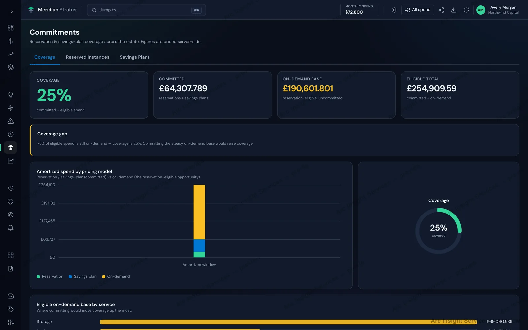
Task: Open the trending-up arrow icon in sidebar
Action: (x=11, y=54)
